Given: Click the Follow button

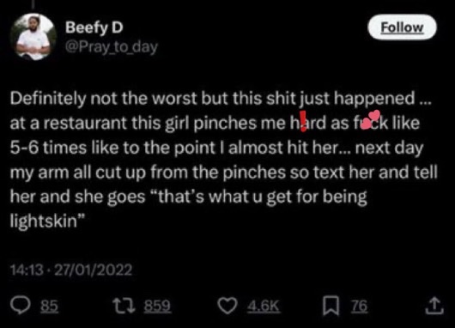Looking at the screenshot, I should click(x=402, y=27).
